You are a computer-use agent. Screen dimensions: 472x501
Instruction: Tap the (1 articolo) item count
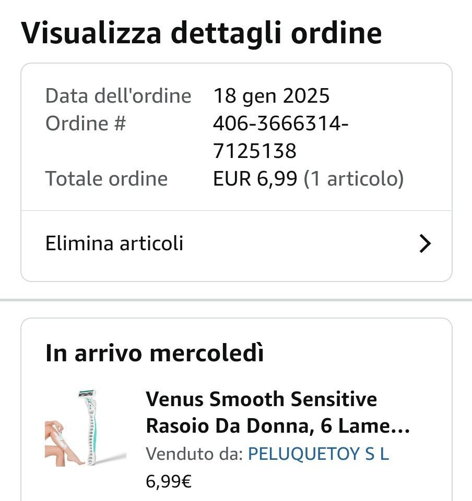[353, 179]
